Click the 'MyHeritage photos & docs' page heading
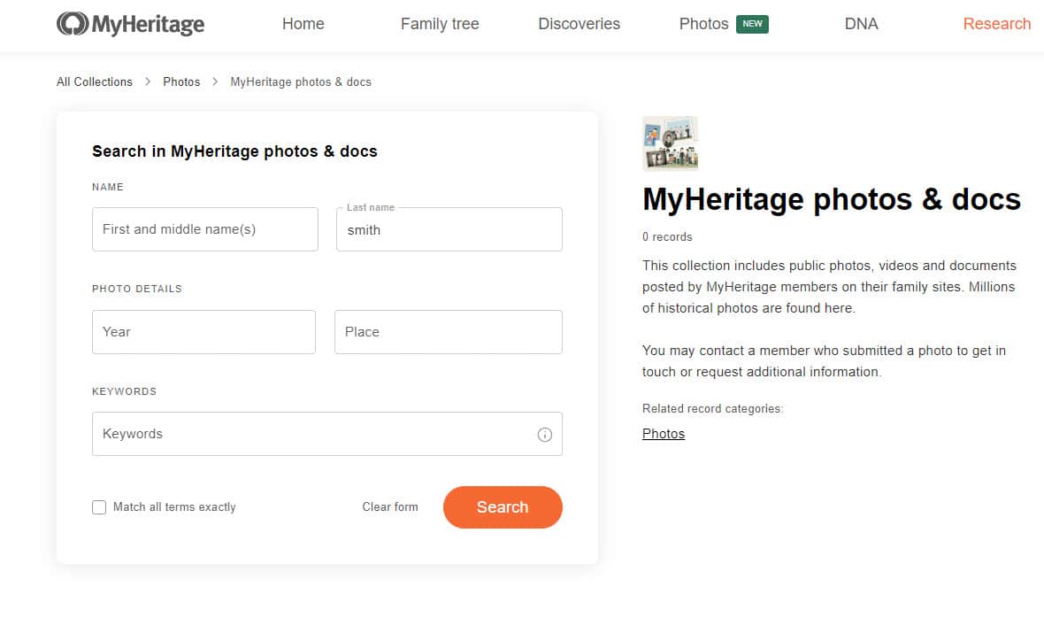 tap(832, 199)
